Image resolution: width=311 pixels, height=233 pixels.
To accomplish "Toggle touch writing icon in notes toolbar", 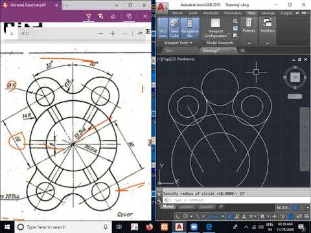I will 129,16.
